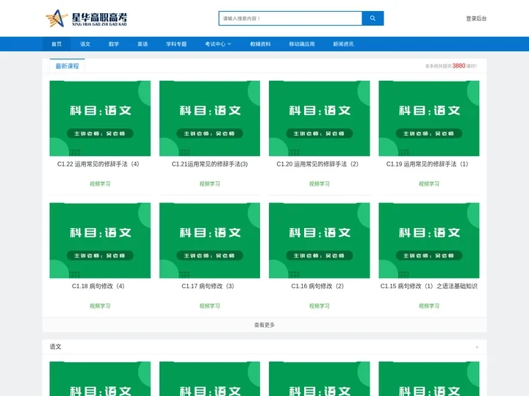The width and height of the screenshot is (529, 396).
Task: Click 视频学习 under course C1.16
Action: tap(319, 306)
